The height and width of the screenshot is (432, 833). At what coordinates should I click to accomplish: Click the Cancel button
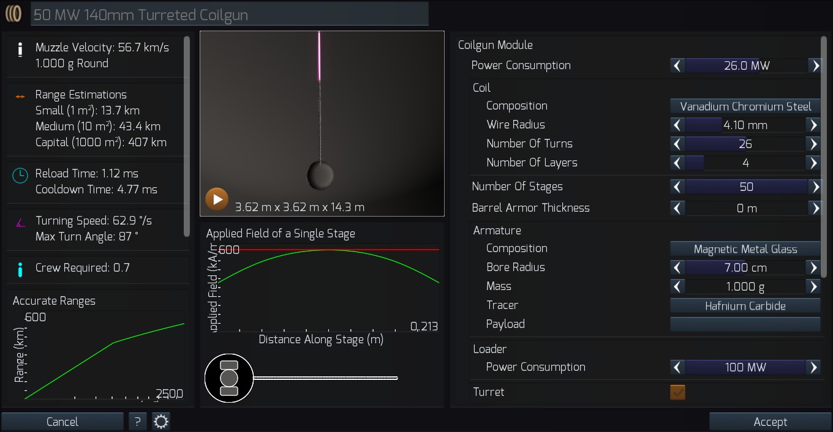(62, 422)
